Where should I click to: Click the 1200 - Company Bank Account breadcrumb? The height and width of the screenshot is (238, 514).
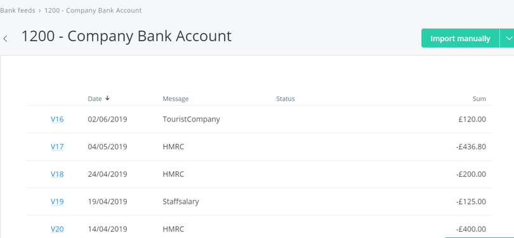click(x=93, y=11)
